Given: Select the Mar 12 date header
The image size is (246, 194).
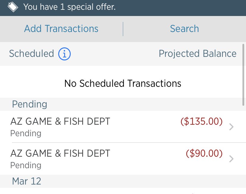Looking at the screenshot, I should point(27,181).
